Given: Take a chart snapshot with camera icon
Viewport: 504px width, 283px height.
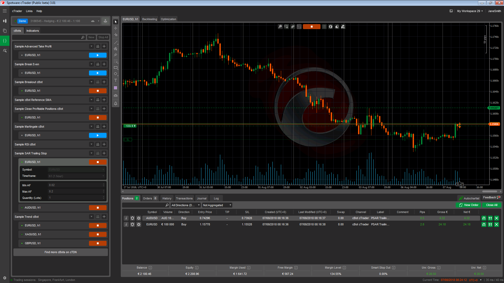Looking at the screenshot, I should [x=115, y=96].
